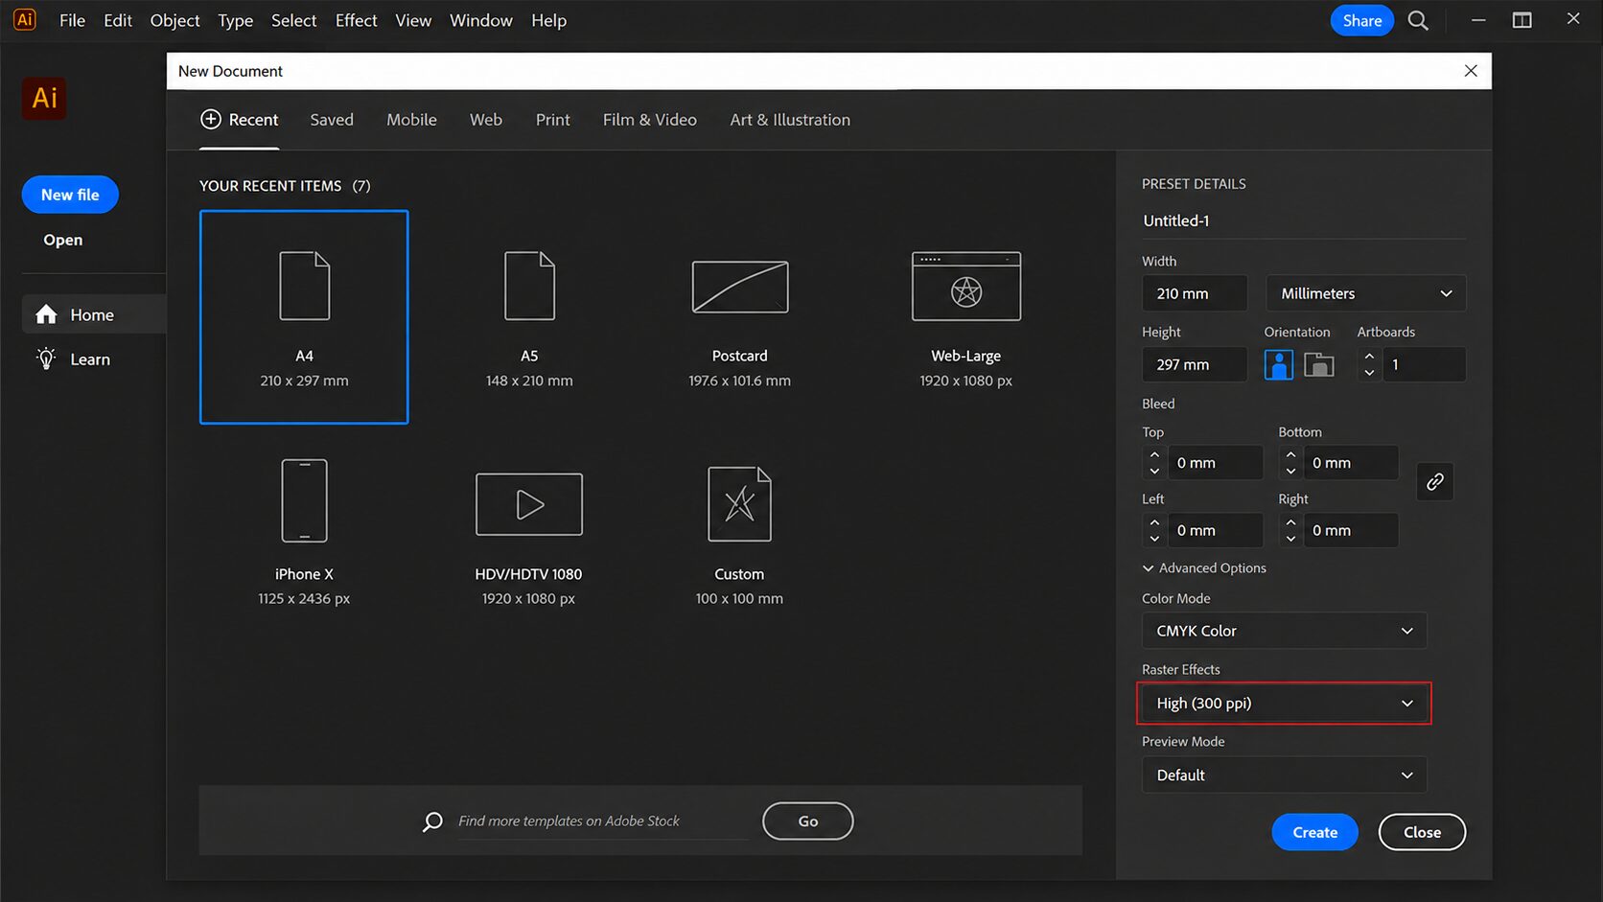
Task: Open the File menu
Action: coord(72,20)
